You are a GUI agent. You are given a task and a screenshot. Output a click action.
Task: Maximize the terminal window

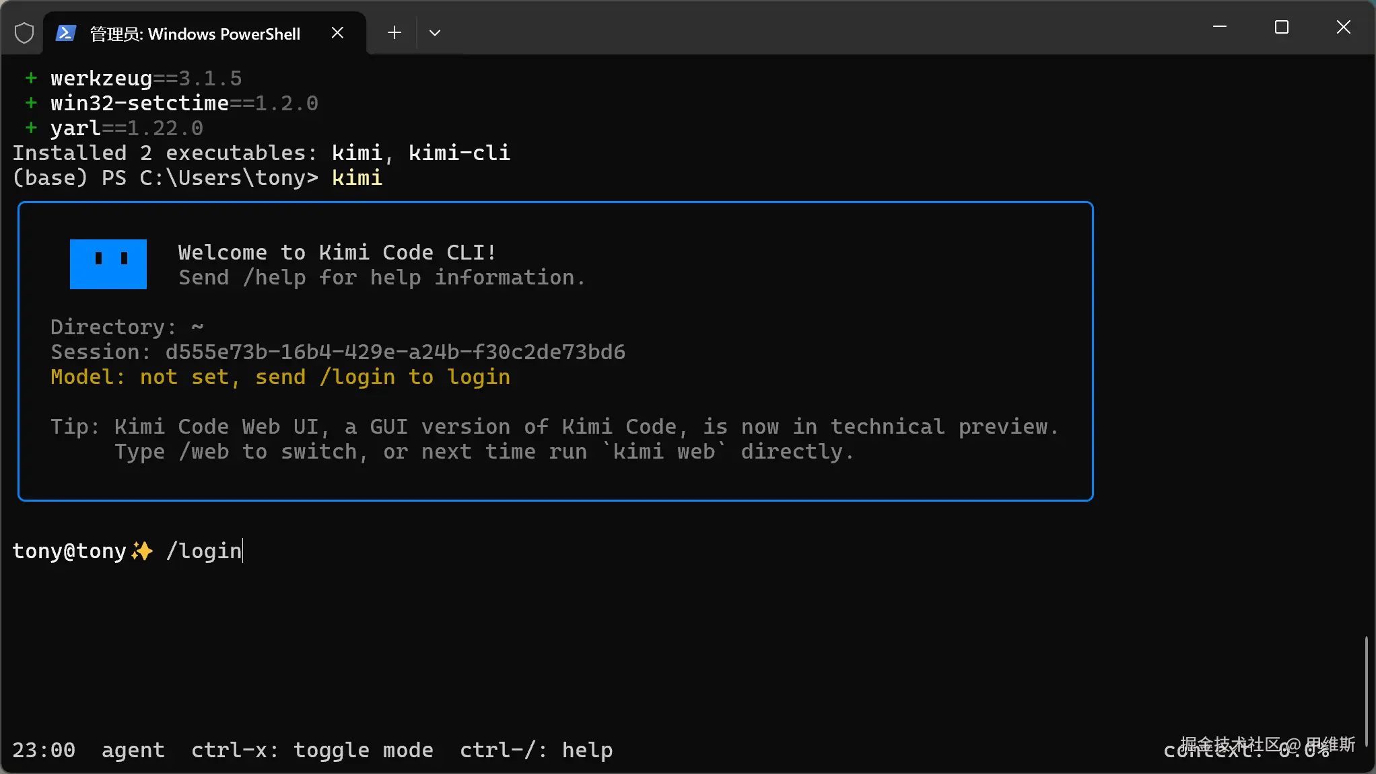tap(1282, 27)
